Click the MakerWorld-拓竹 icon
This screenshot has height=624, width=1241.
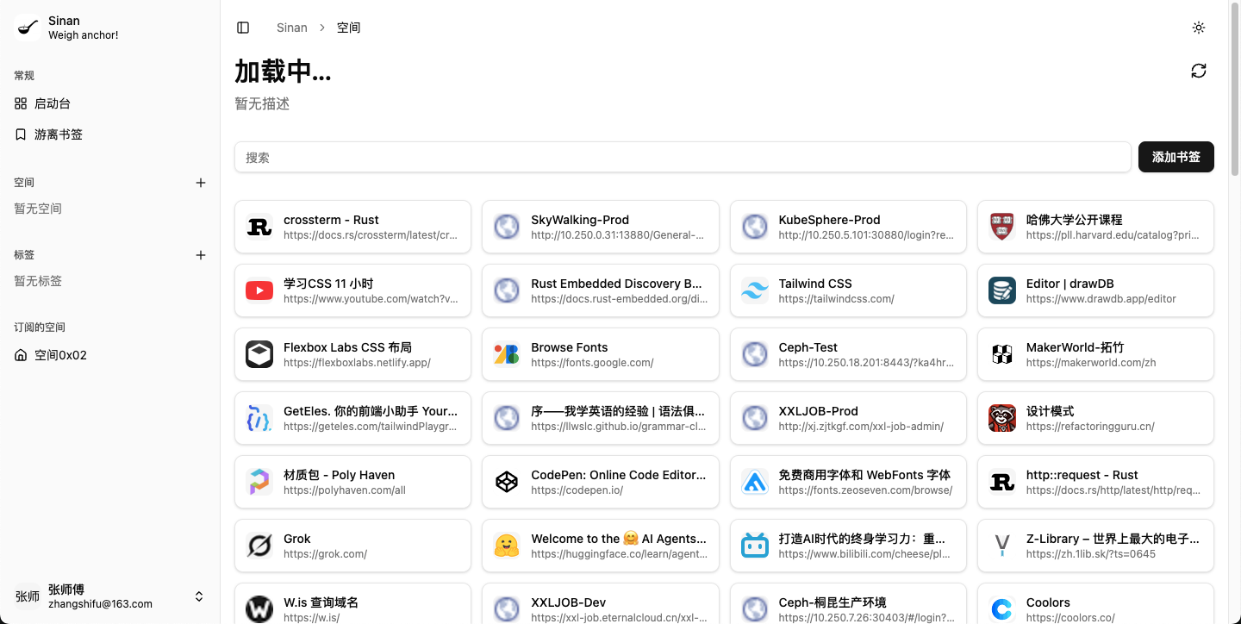tap(1002, 354)
